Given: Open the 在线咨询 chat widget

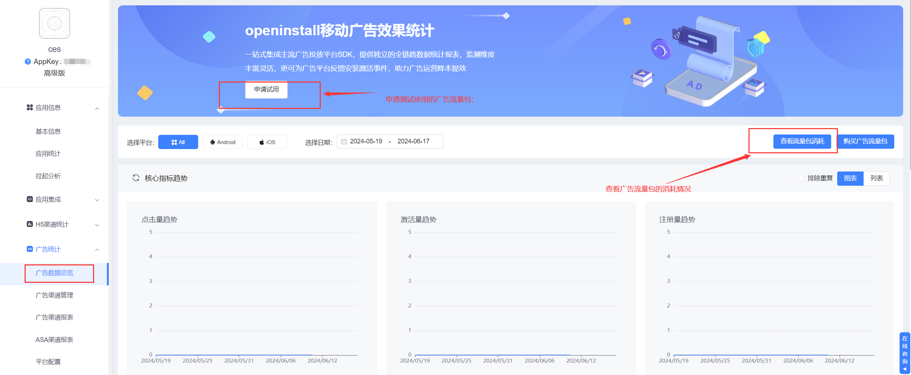Looking at the screenshot, I should [x=905, y=353].
